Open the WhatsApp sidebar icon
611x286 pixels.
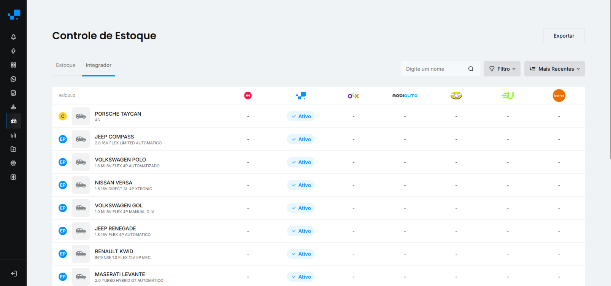coord(13,79)
